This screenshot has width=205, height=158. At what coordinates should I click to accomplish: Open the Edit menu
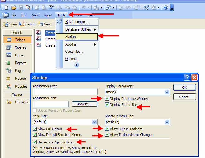(24, 15)
